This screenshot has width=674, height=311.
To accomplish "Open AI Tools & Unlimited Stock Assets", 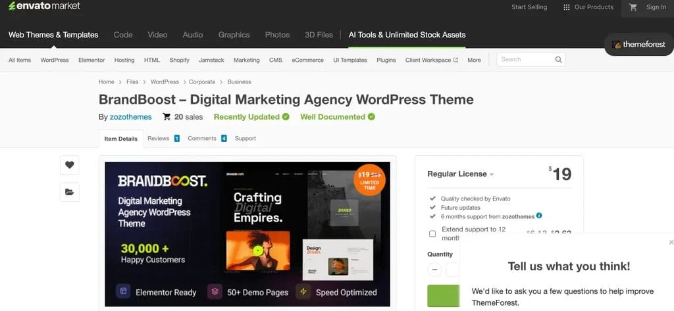I will coord(407,35).
